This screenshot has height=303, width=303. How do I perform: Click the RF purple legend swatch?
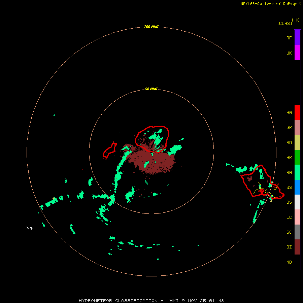[x=297, y=38]
